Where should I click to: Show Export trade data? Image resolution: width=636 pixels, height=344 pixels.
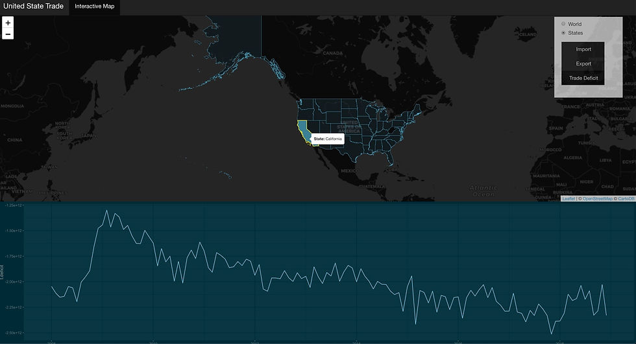pyautogui.click(x=583, y=63)
